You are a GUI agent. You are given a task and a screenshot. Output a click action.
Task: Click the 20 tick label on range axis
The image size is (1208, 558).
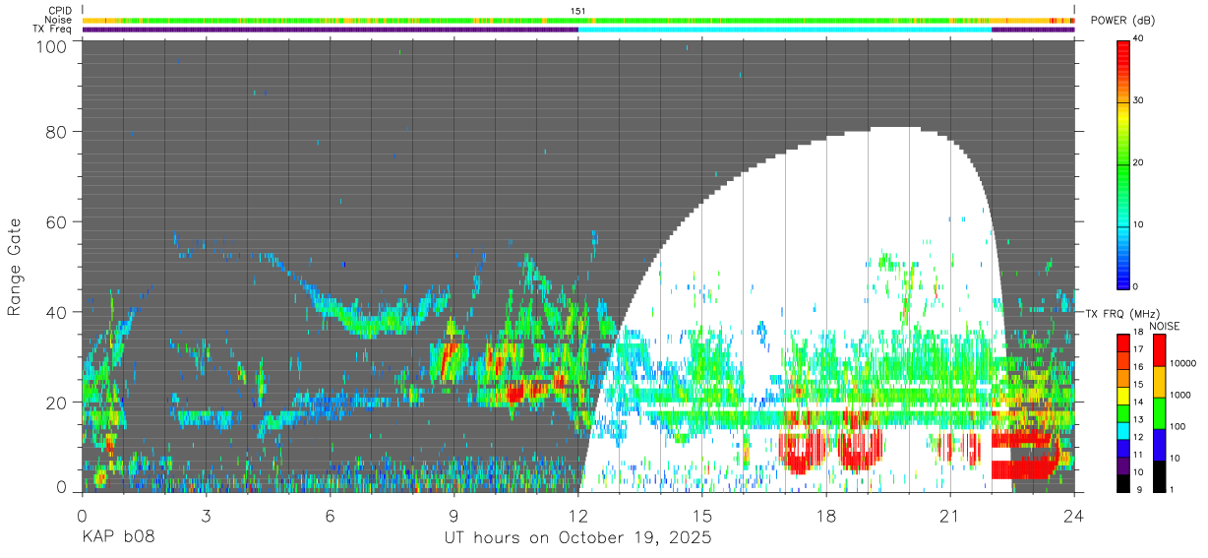pyautogui.click(x=56, y=403)
